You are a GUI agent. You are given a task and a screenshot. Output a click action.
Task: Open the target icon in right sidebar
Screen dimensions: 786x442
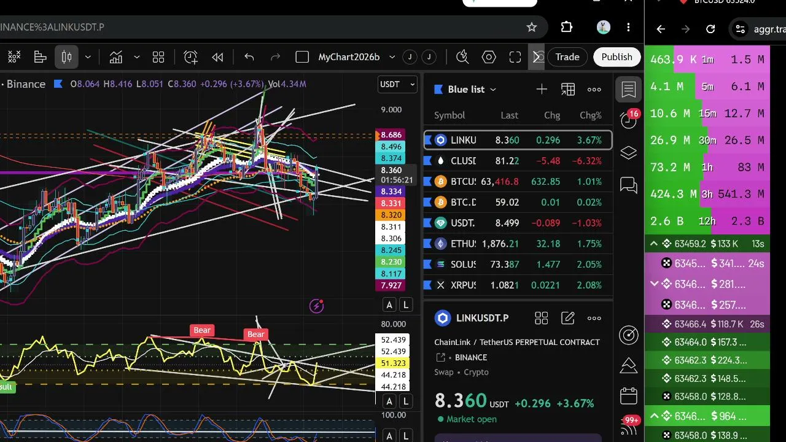629,335
